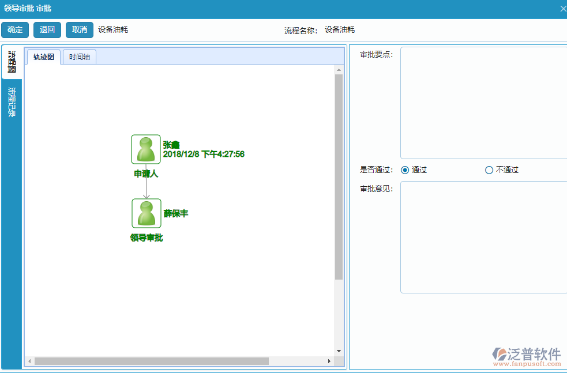Screen dimensions: 567x373
Task: Expand the 流程图 sidebar panel
Action: (11, 61)
